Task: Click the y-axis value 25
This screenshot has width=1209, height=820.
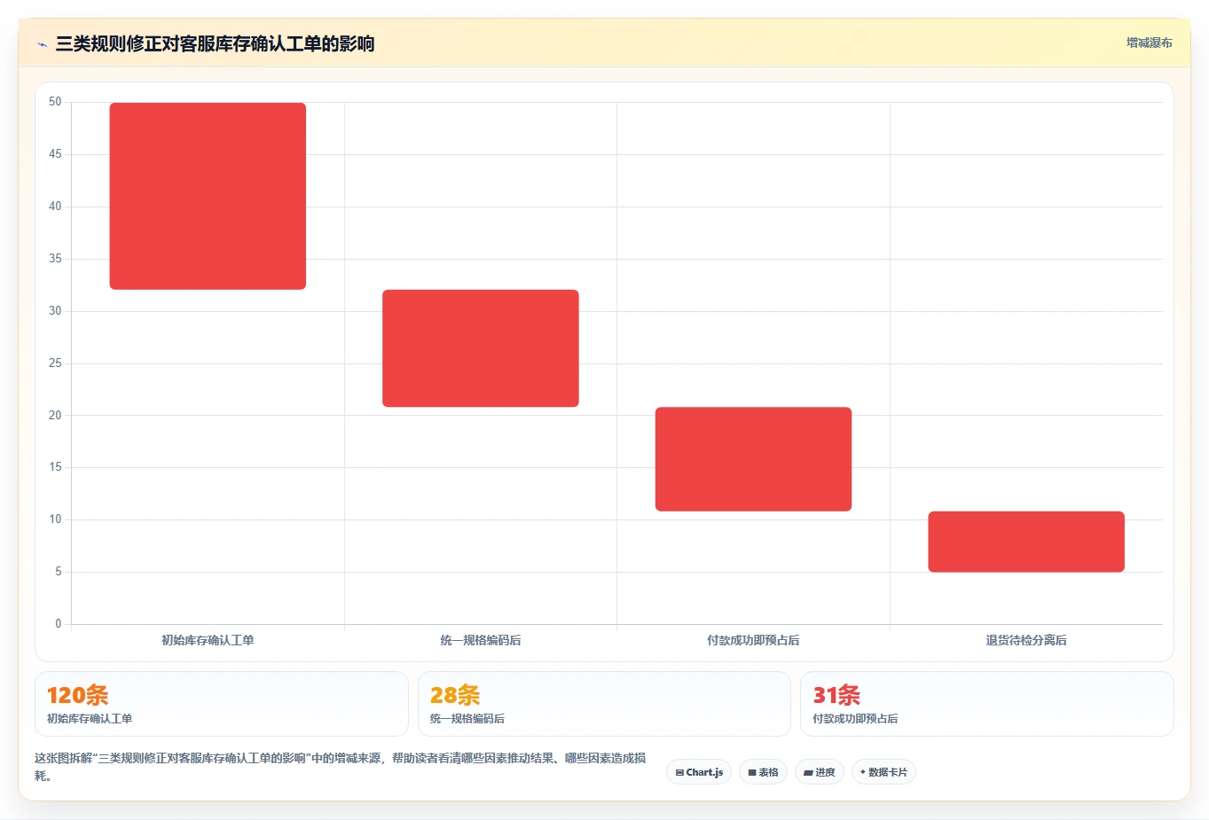Action: 55,363
